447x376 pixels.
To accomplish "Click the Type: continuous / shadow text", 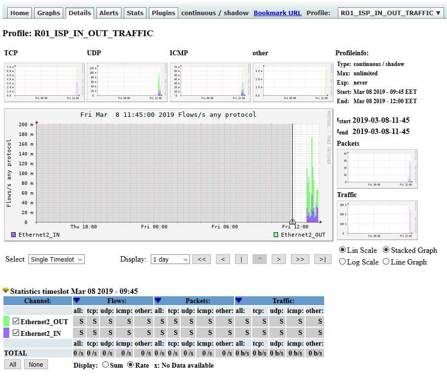I will (370, 64).
